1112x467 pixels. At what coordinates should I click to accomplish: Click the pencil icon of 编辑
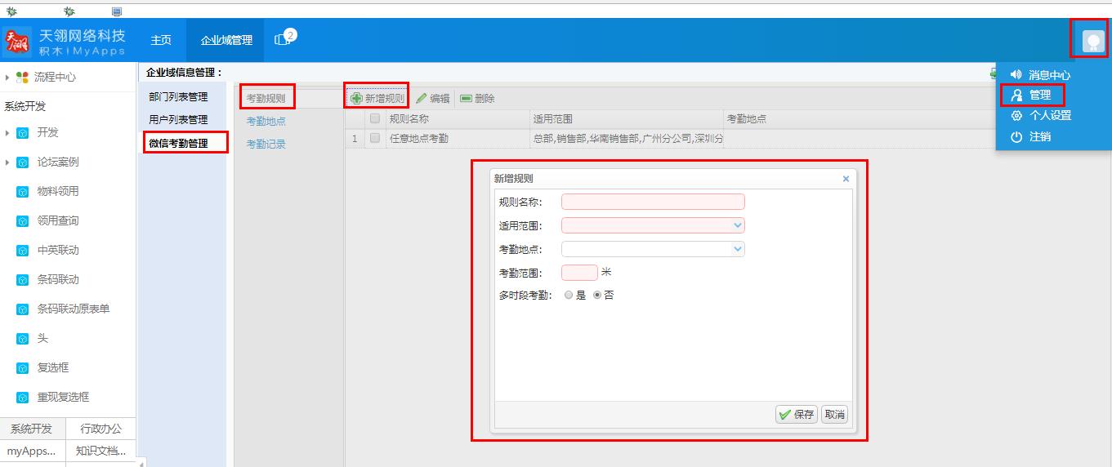[x=422, y=98]
